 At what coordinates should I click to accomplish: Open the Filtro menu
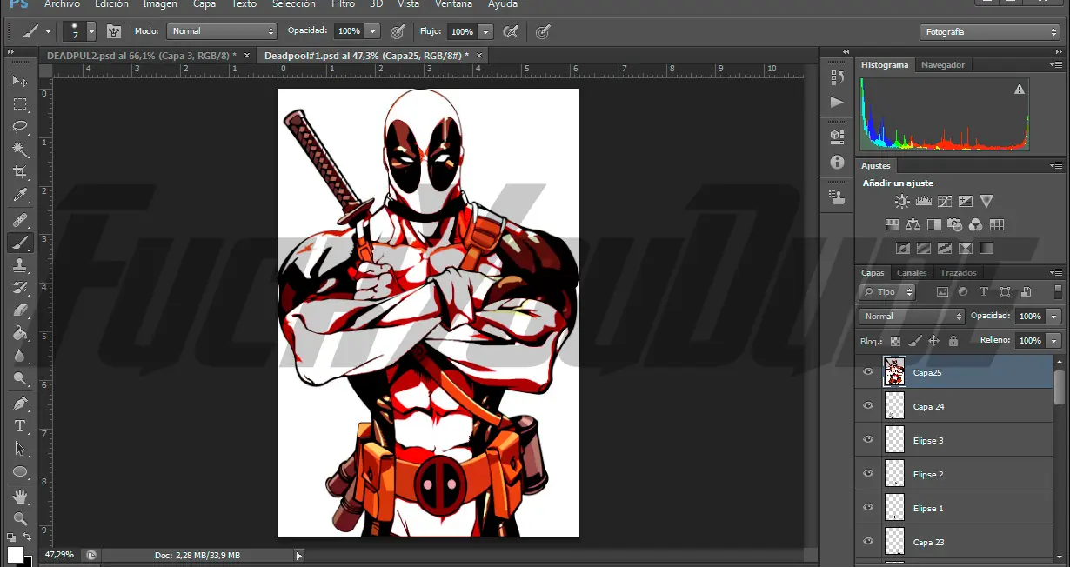(x=343, y=4)
